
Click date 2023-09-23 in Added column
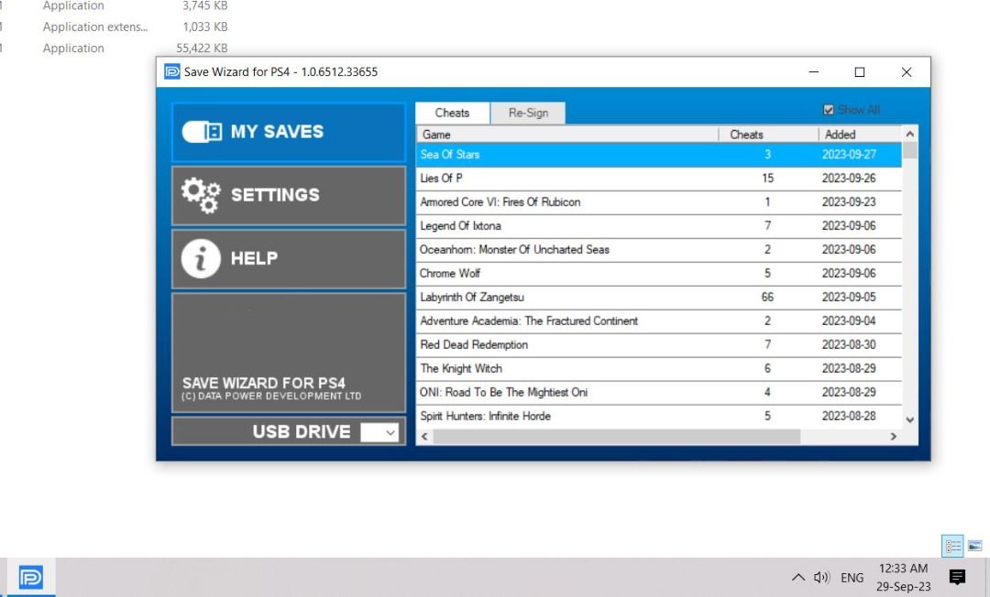point(849,201)
